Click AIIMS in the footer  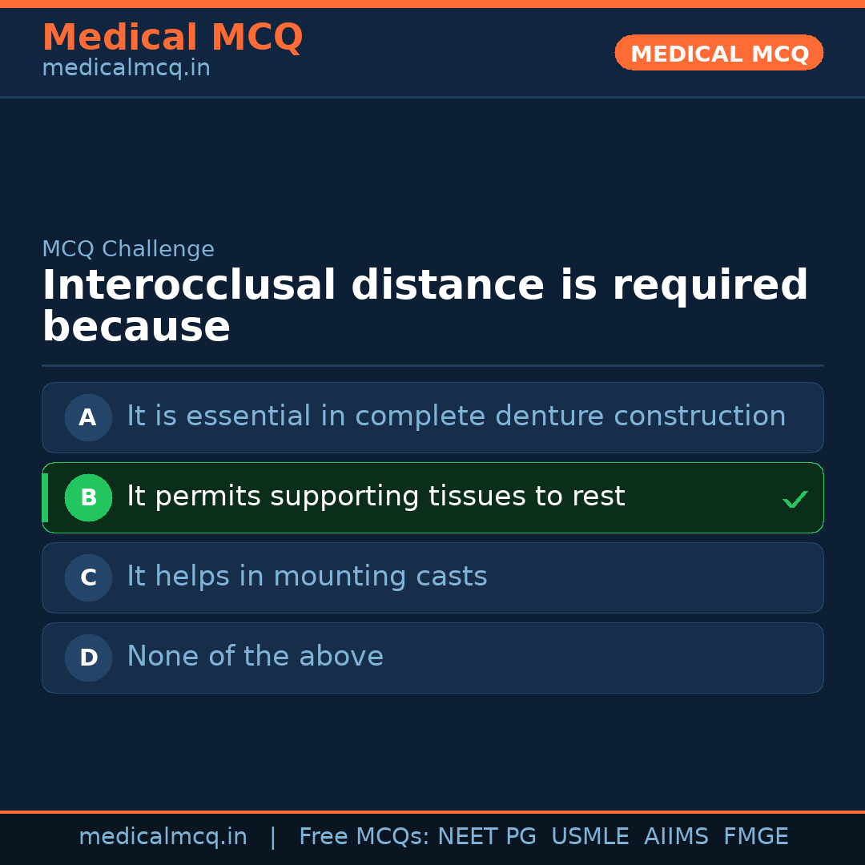(676, 837)
